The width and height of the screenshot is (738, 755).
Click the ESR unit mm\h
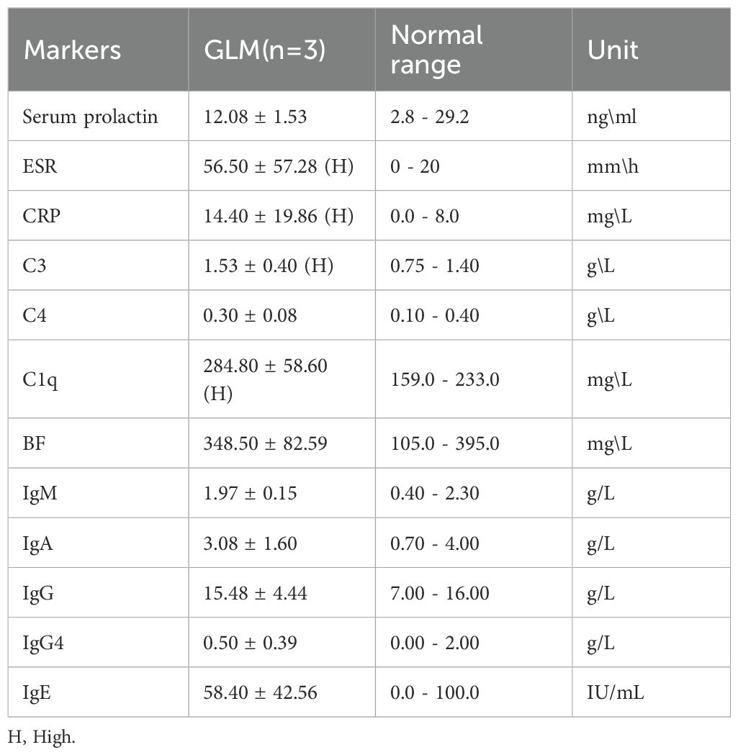coord(613,166)
